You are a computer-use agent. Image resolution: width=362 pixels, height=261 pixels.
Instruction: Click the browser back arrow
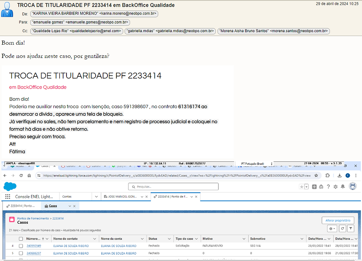click(5, 176)
